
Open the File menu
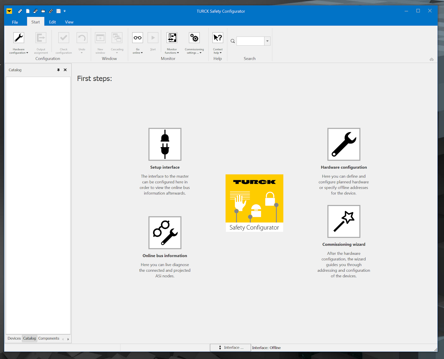pyautogui.click(x=15, y=22)
